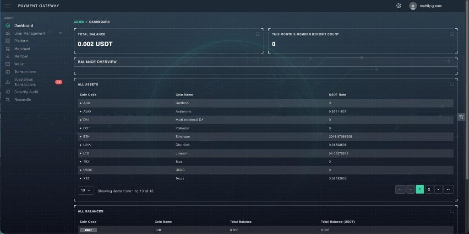Open Security Audit page
This screenshot has width=469, height=234.
pyautogui.click(x=26, y=92)
